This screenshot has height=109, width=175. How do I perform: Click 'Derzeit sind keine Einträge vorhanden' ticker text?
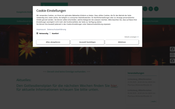[x=66, y=72]
